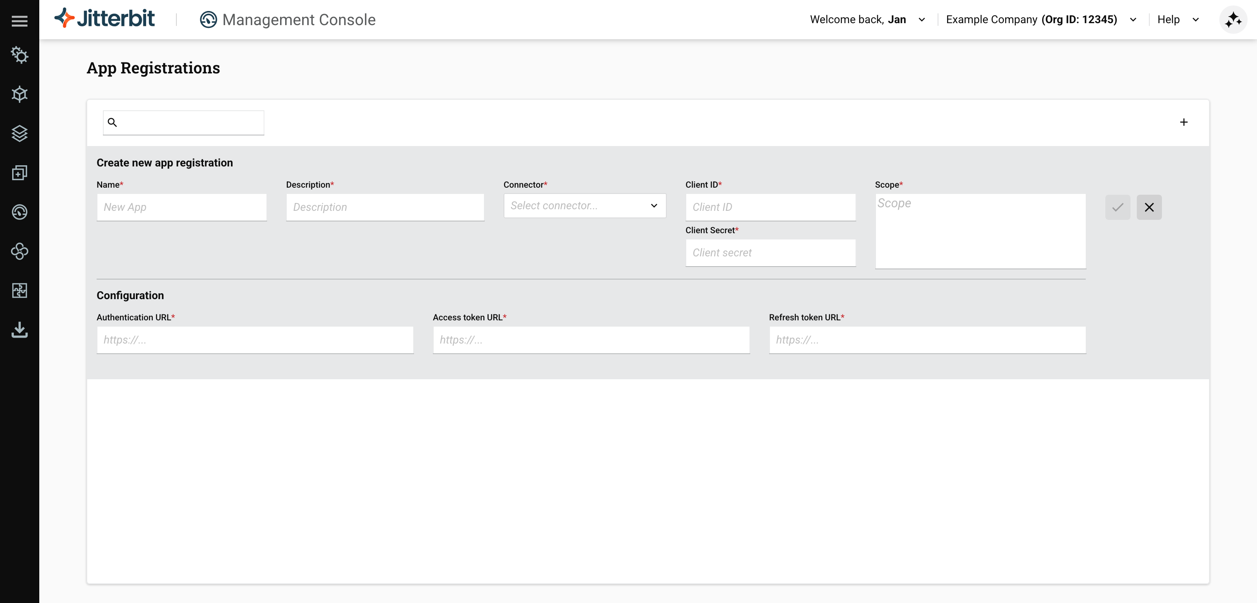The height and width of the screenshot is (603, 1257).
Task: Click the plus icon to add registration
Action: [1183, 122]
